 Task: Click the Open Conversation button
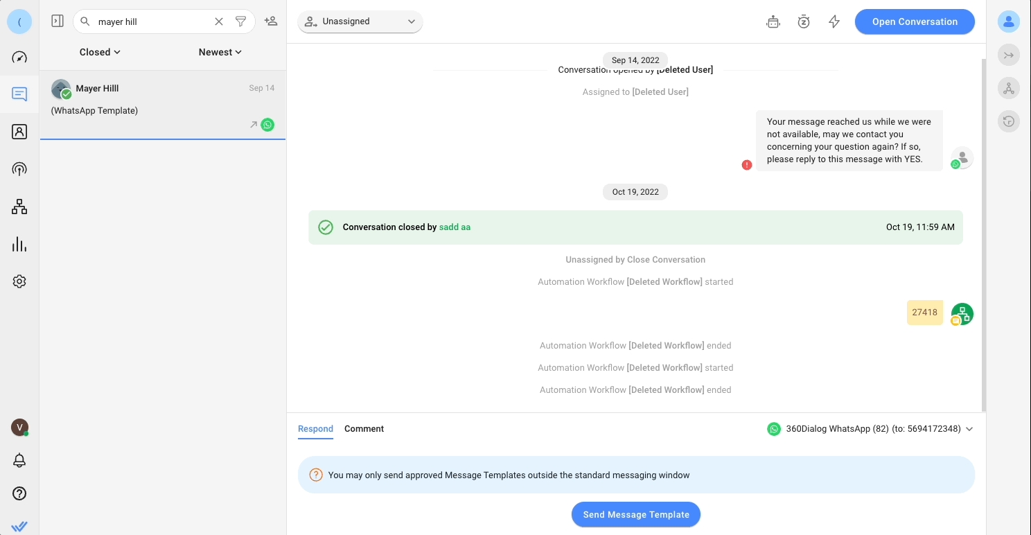pos(915,21)
